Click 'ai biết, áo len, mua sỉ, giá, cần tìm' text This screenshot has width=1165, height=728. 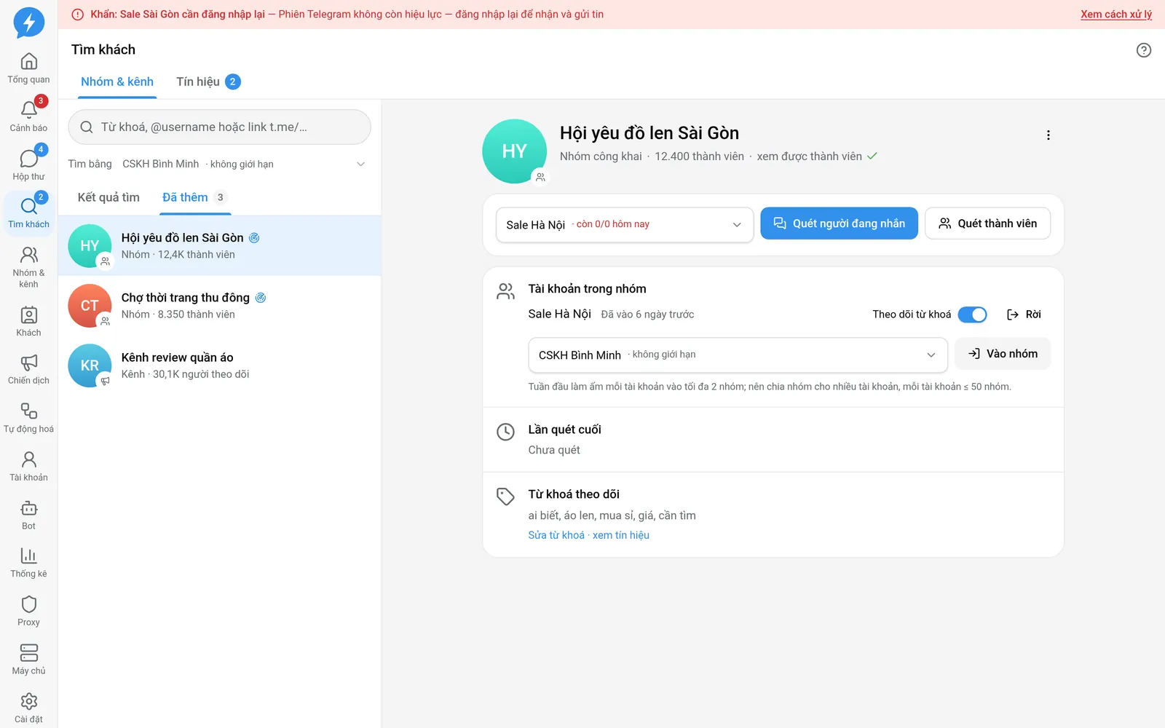[612, 515]
